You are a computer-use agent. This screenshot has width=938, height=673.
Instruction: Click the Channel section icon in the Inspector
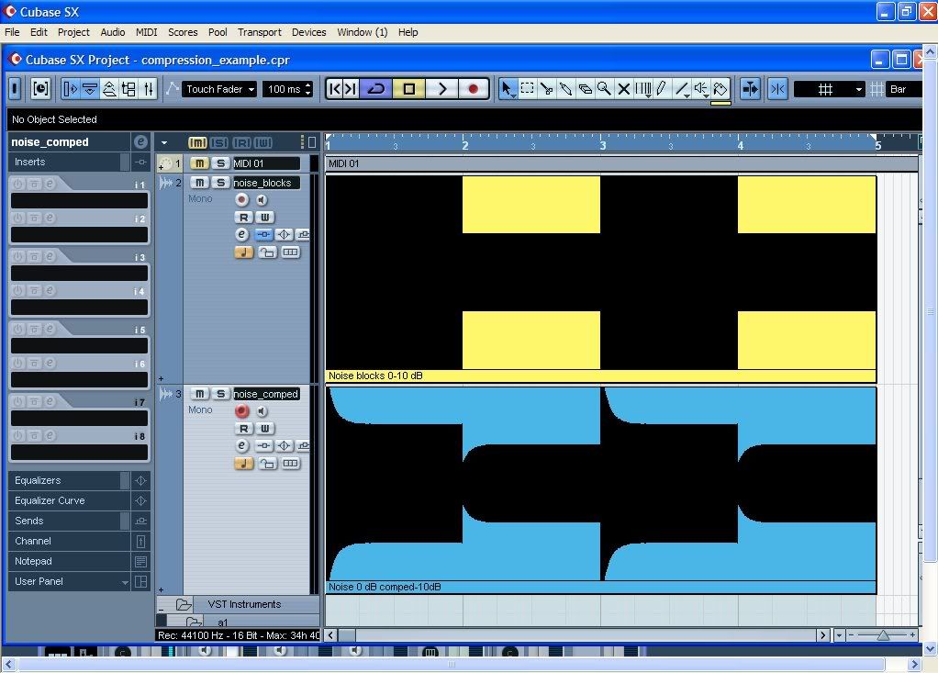140,541
